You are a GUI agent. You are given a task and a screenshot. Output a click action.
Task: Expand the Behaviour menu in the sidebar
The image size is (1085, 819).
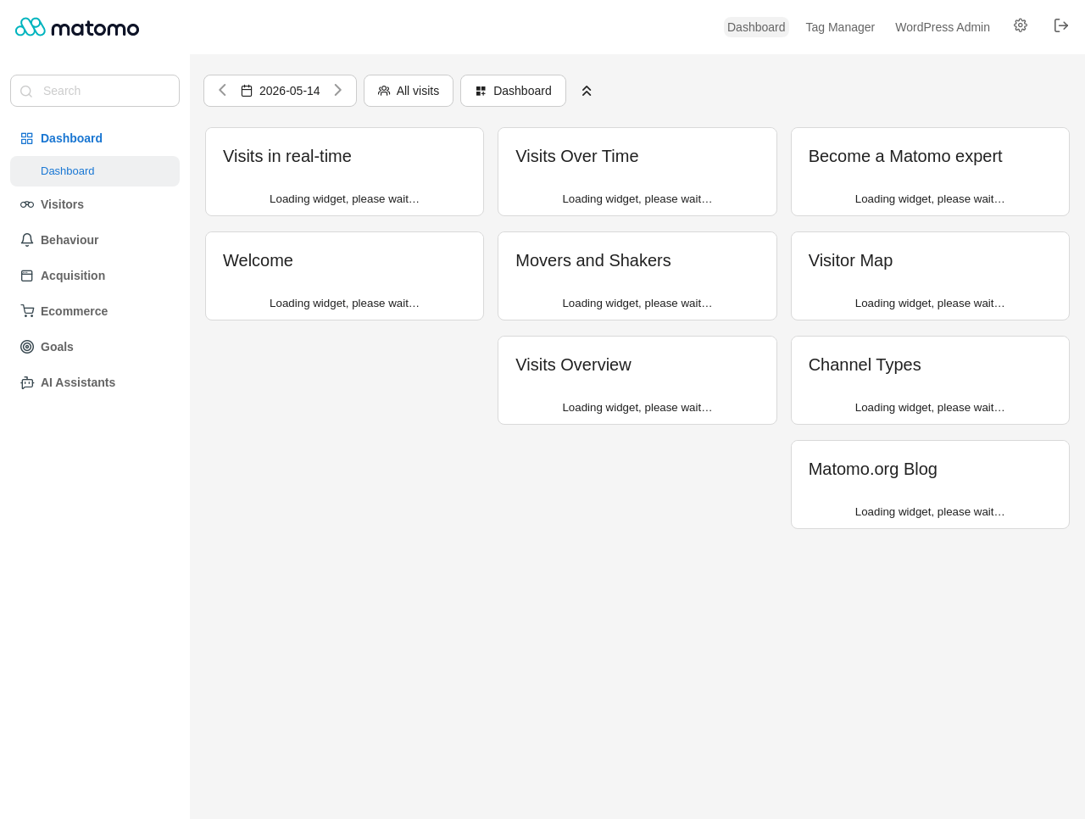tap(70, 240)
